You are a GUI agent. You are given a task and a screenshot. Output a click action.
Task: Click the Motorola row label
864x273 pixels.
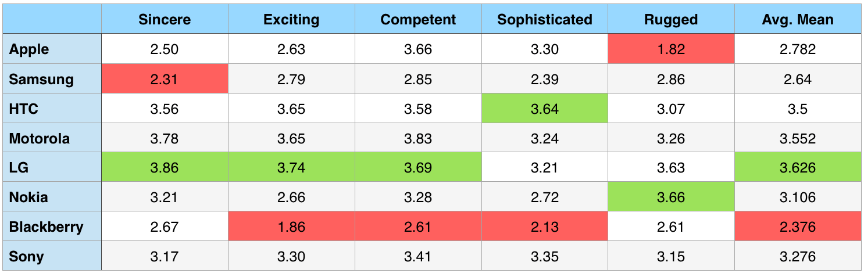click(x=40, y=138)
